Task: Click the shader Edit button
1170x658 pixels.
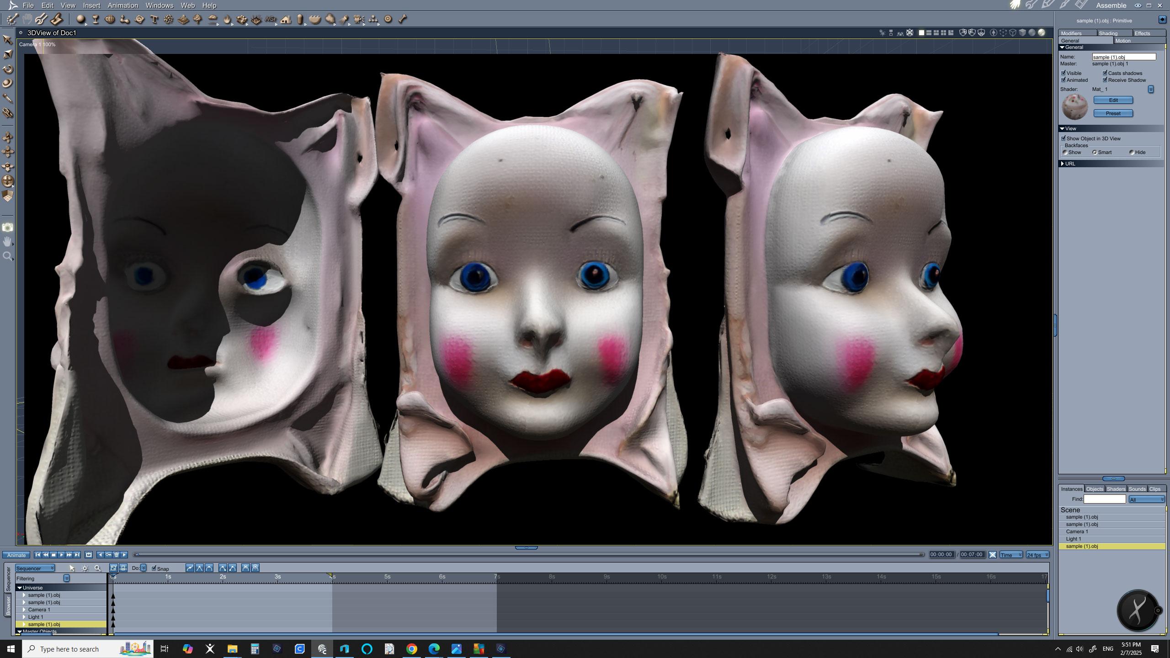Action: [x=1113, y=100]
